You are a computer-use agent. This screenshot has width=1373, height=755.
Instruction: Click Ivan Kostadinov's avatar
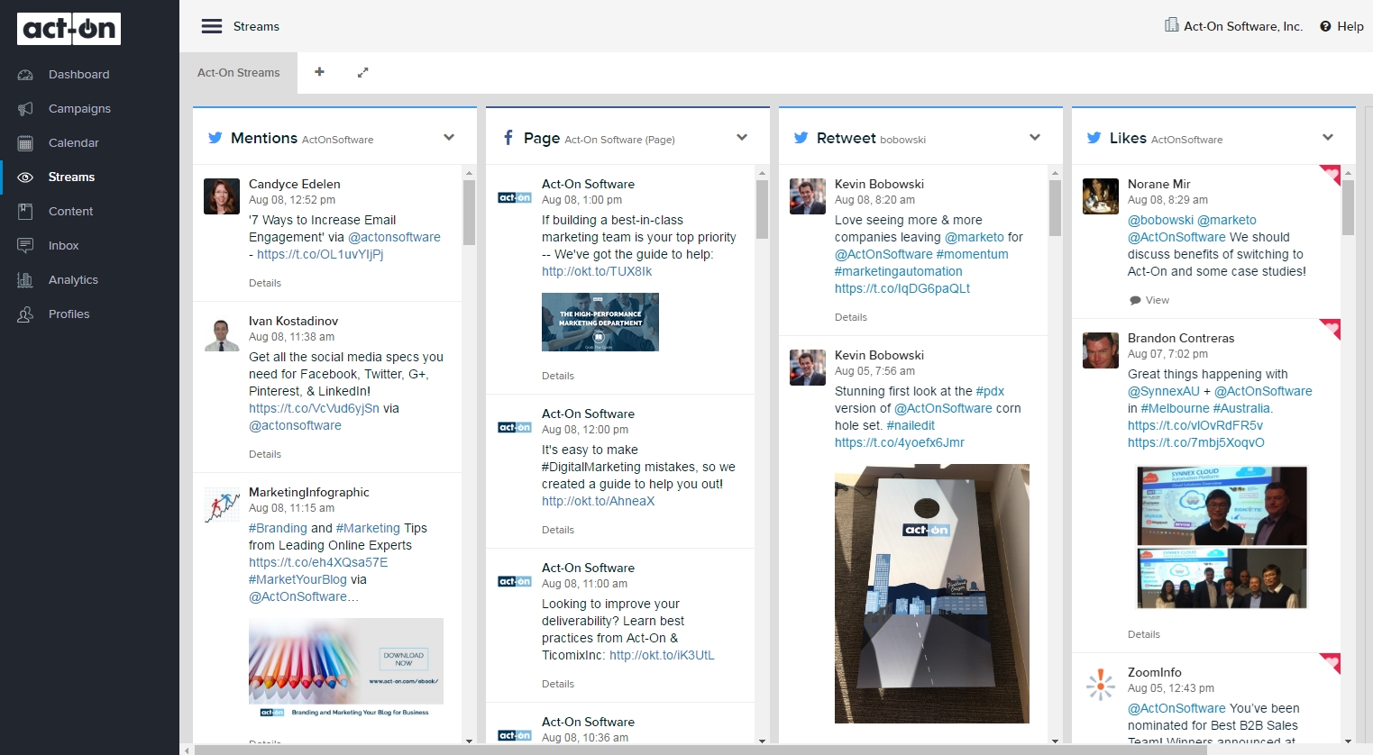(222, 333)
